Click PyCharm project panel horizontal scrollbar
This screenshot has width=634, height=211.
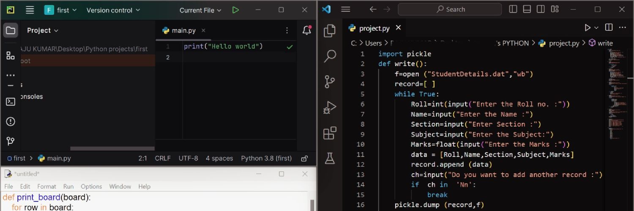point(112,148)
